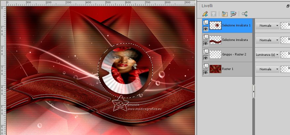Click the opacity field of Gruppo - Raster 2
This screenshot has width=290, height=135.
(x=285, y=55)
